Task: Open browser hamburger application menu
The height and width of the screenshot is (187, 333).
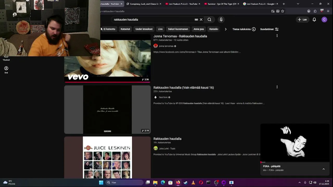Action: (328, 11)
